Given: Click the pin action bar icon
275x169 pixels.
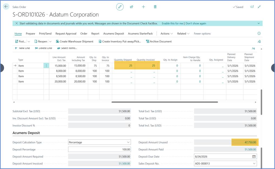Looking at the screenshot, I should point(259,42).
